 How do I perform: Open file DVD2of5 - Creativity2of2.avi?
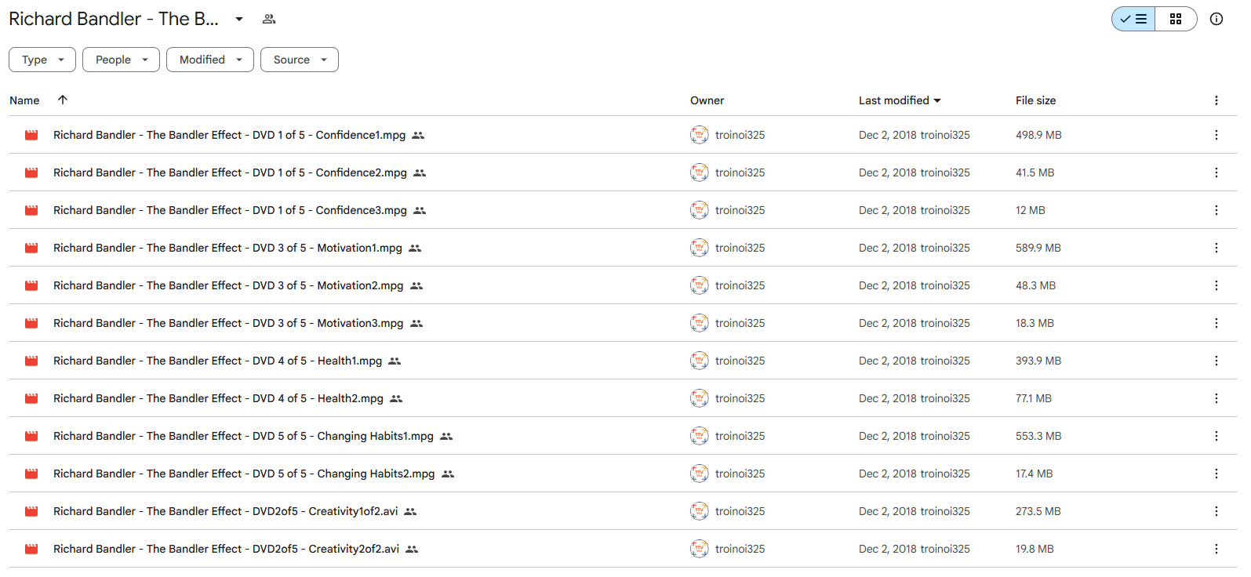[x=226, y=549]
